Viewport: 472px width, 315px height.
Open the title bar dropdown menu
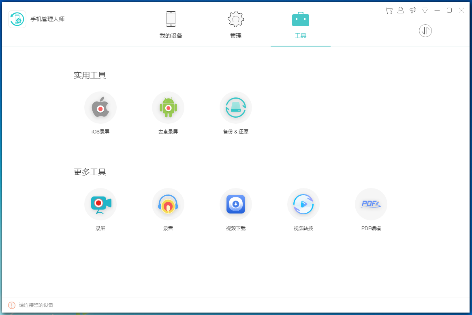(425, 11)
